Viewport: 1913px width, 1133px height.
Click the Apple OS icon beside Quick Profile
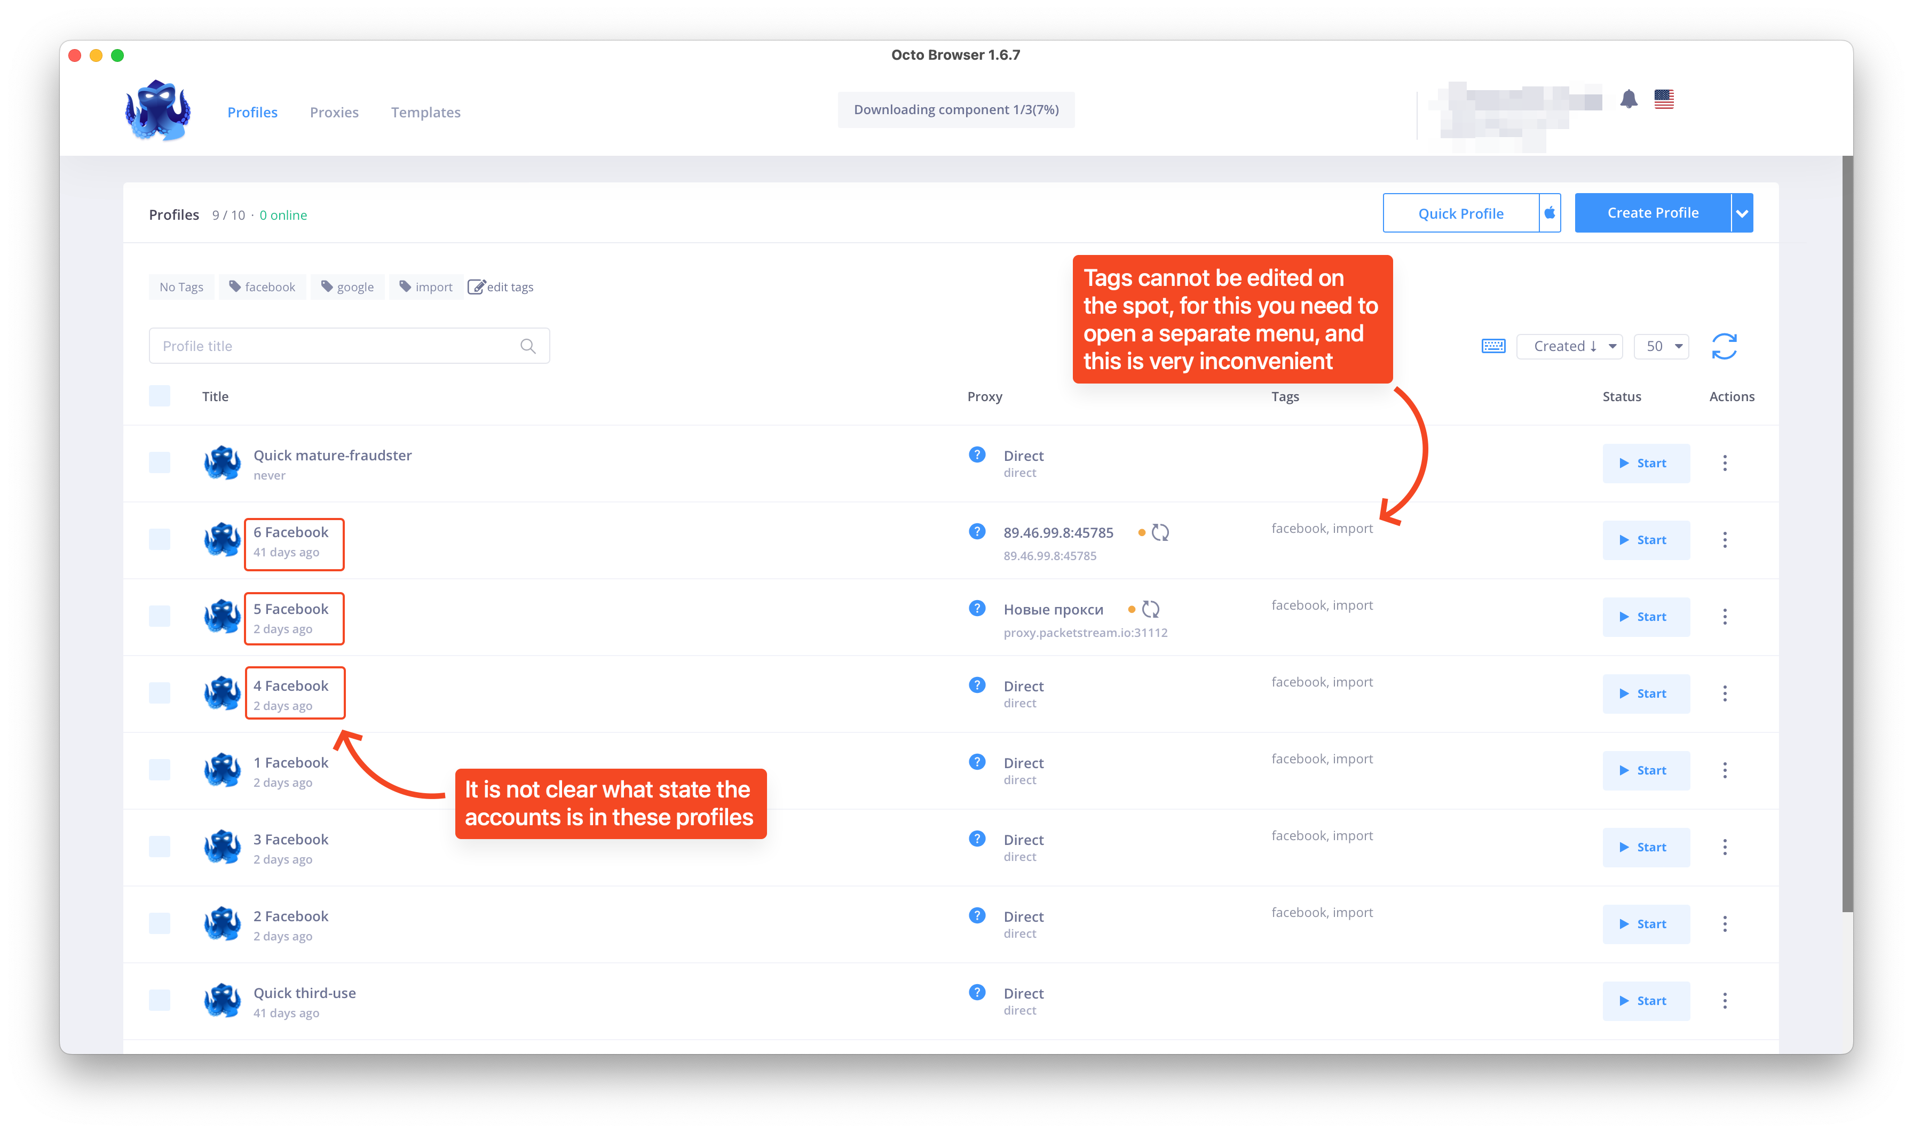1550,213
